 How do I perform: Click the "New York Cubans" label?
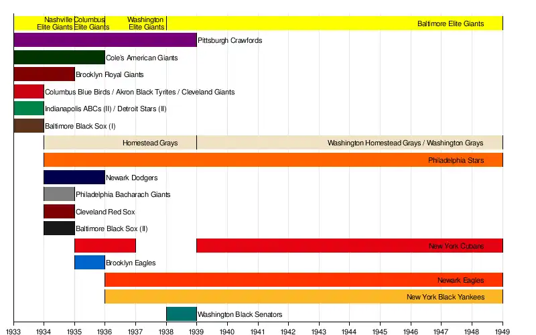tap(456, 246)
